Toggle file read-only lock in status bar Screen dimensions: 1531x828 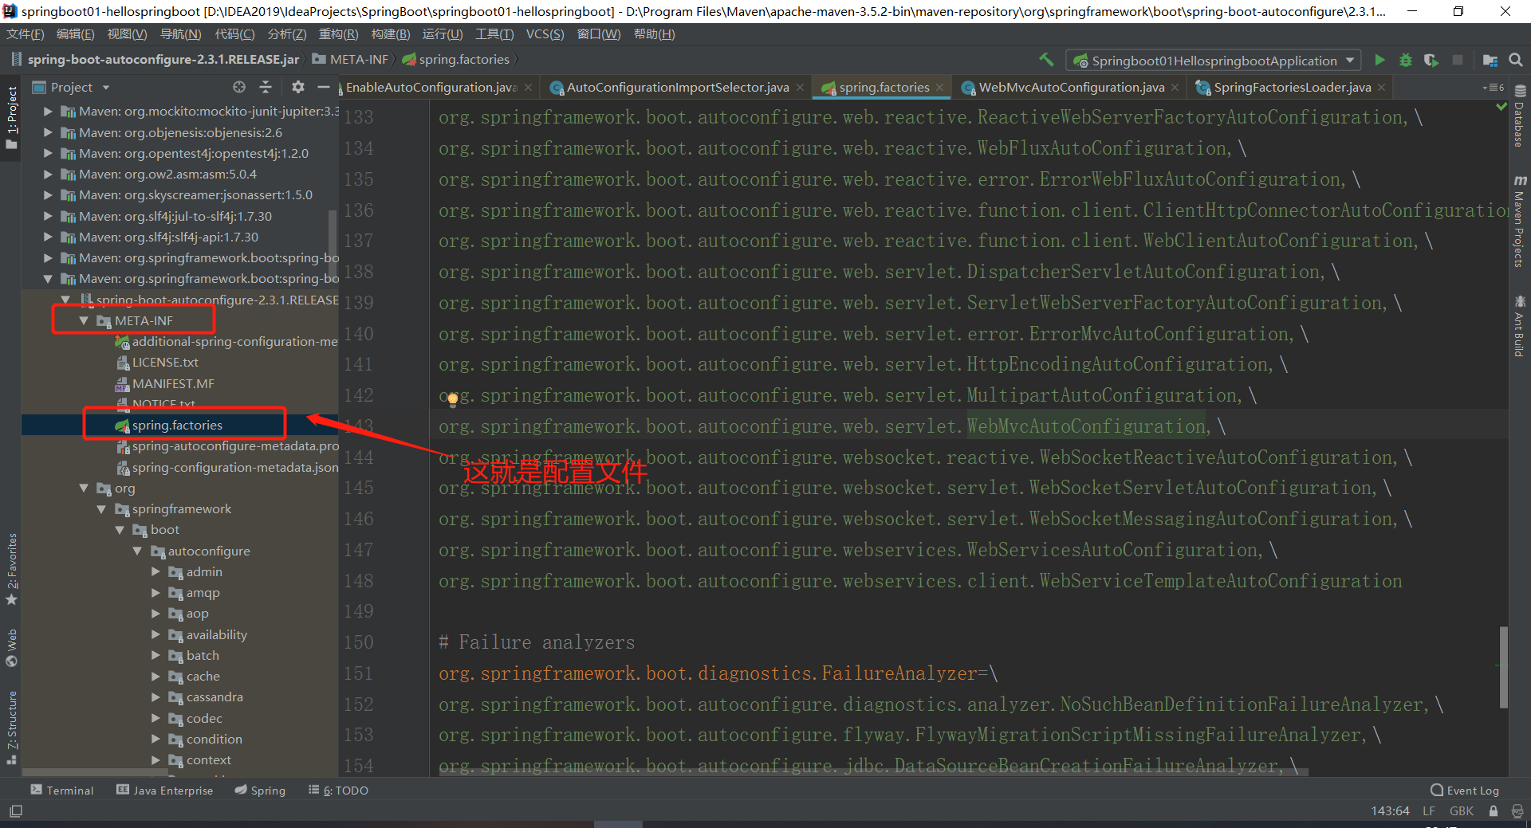click(1493, 811)
